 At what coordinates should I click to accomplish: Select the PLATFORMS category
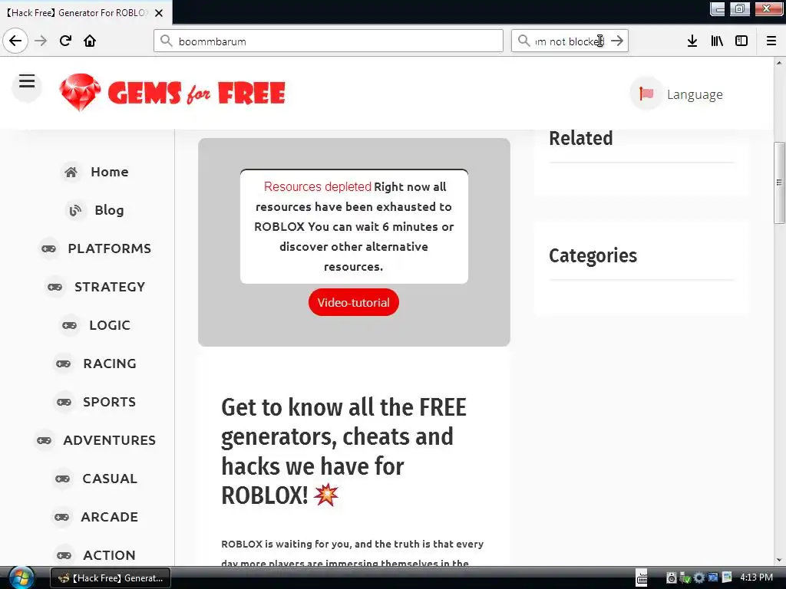[x=109, y=248]
